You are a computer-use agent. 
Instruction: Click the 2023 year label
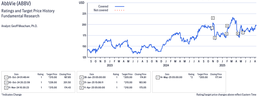coord(110,65)
